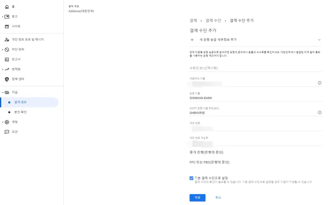Image resolution: width=329 pixels, height=205 pixels.
Task: Open the Policy center (정책 센터) shield icon
Action: tap(7, 79)
